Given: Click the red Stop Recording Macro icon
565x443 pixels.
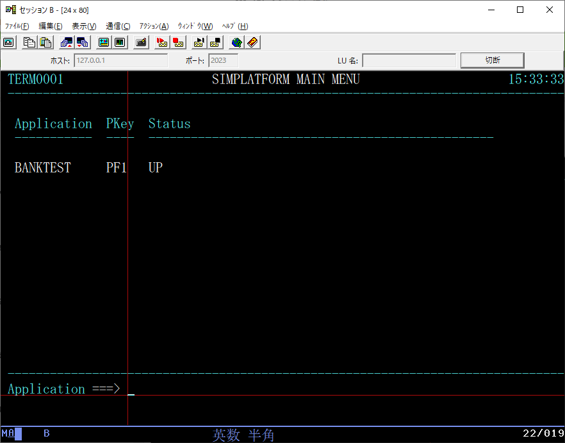Looking at the screenshot, I should [178, 42].
